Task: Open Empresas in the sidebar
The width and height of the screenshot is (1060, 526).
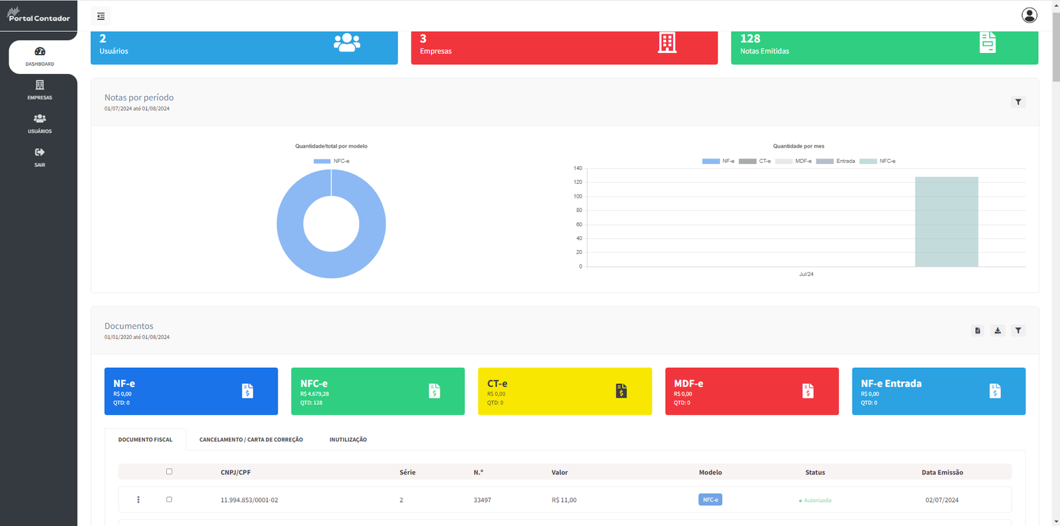Action: coord(40,90)
